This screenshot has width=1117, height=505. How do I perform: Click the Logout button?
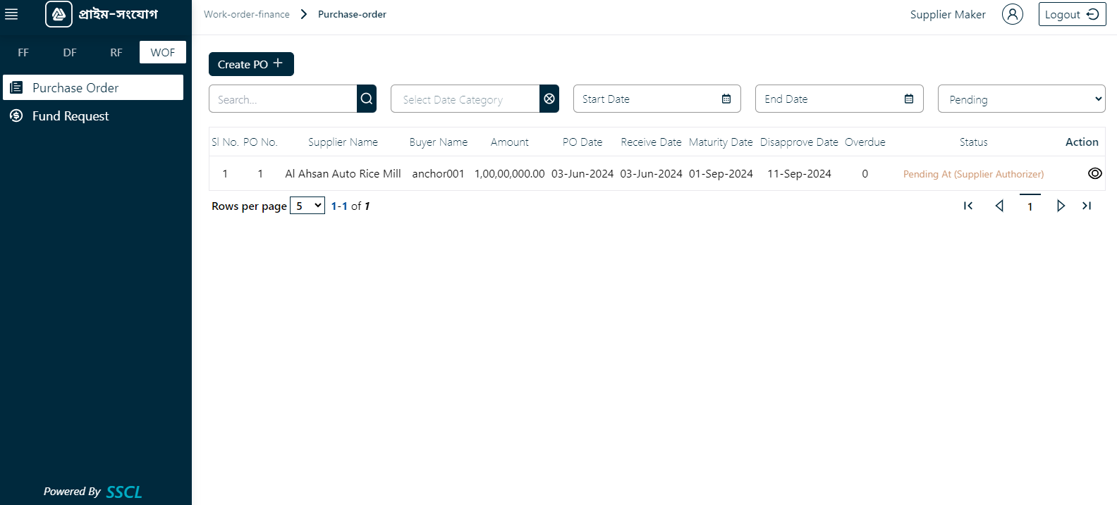coord(1072,14)
